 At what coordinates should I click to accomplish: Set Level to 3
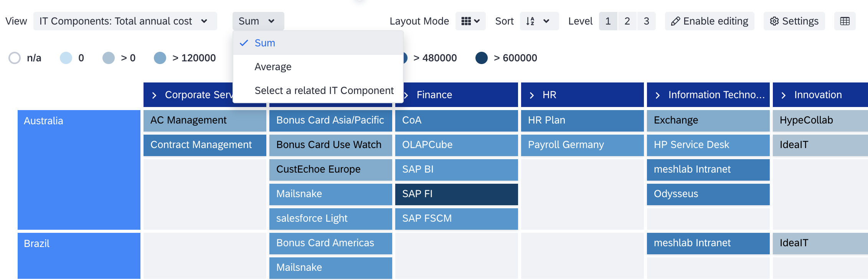coord(647,21)
